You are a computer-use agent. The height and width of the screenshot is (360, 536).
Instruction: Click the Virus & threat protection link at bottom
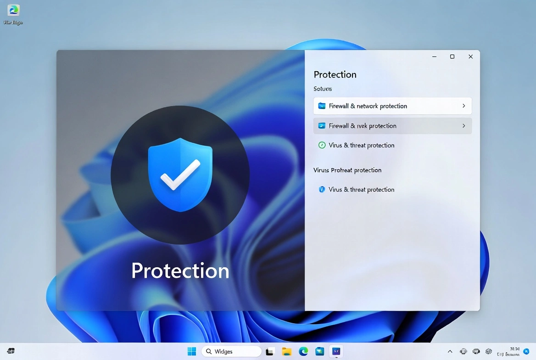pos(361,189)
